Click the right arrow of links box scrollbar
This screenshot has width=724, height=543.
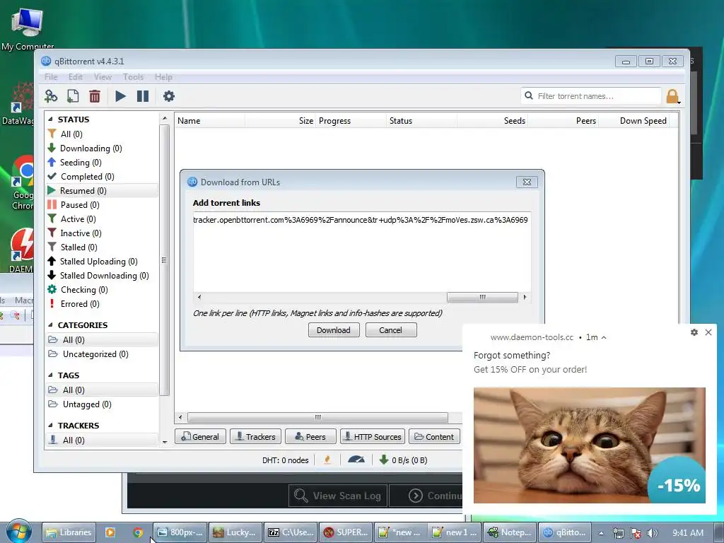[x=525, y=297]
